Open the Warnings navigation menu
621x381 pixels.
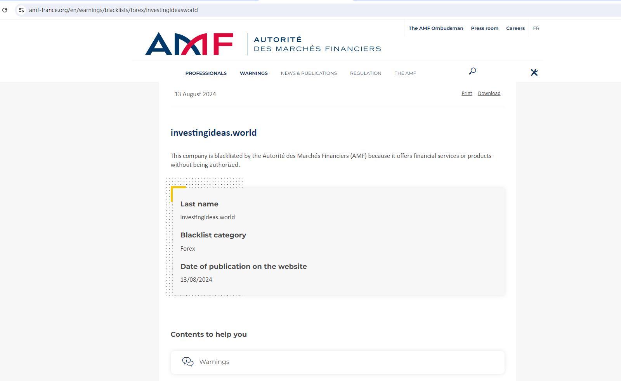point(253,73)
